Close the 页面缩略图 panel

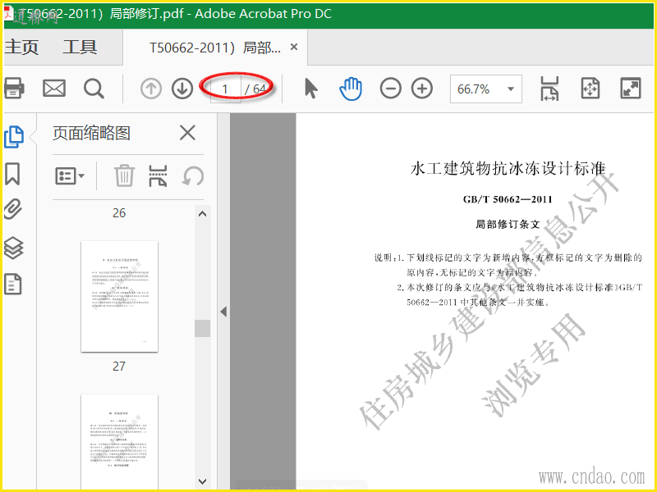[x=187, y=133]
